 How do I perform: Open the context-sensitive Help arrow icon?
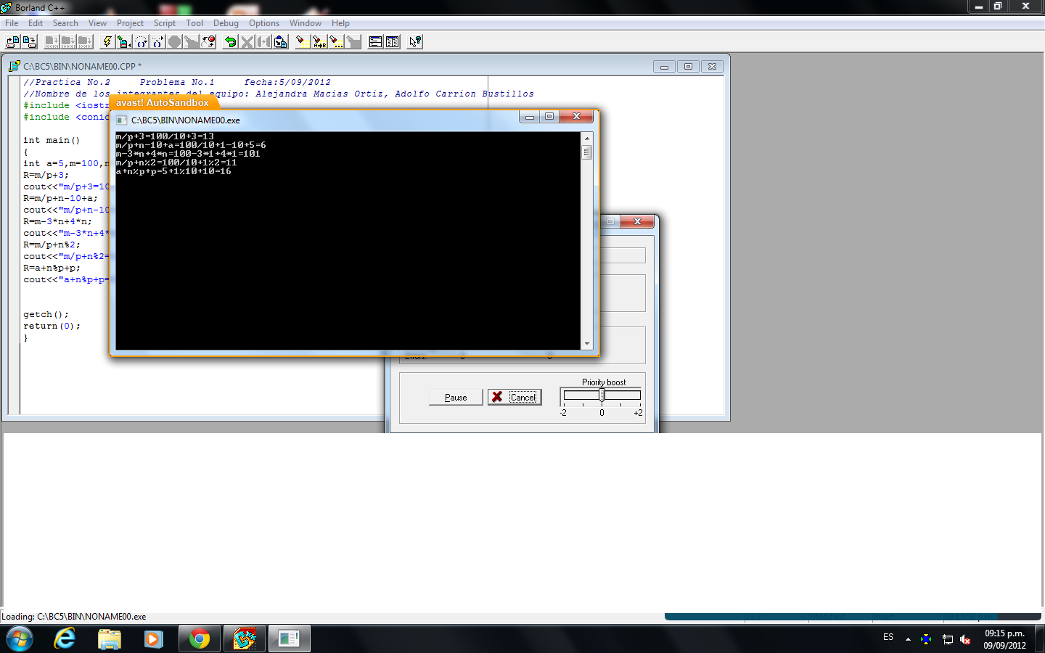coord(414,41)
